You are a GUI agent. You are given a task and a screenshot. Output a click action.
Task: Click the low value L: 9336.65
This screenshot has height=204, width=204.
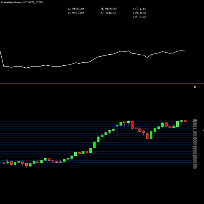(x=109, y=13)
